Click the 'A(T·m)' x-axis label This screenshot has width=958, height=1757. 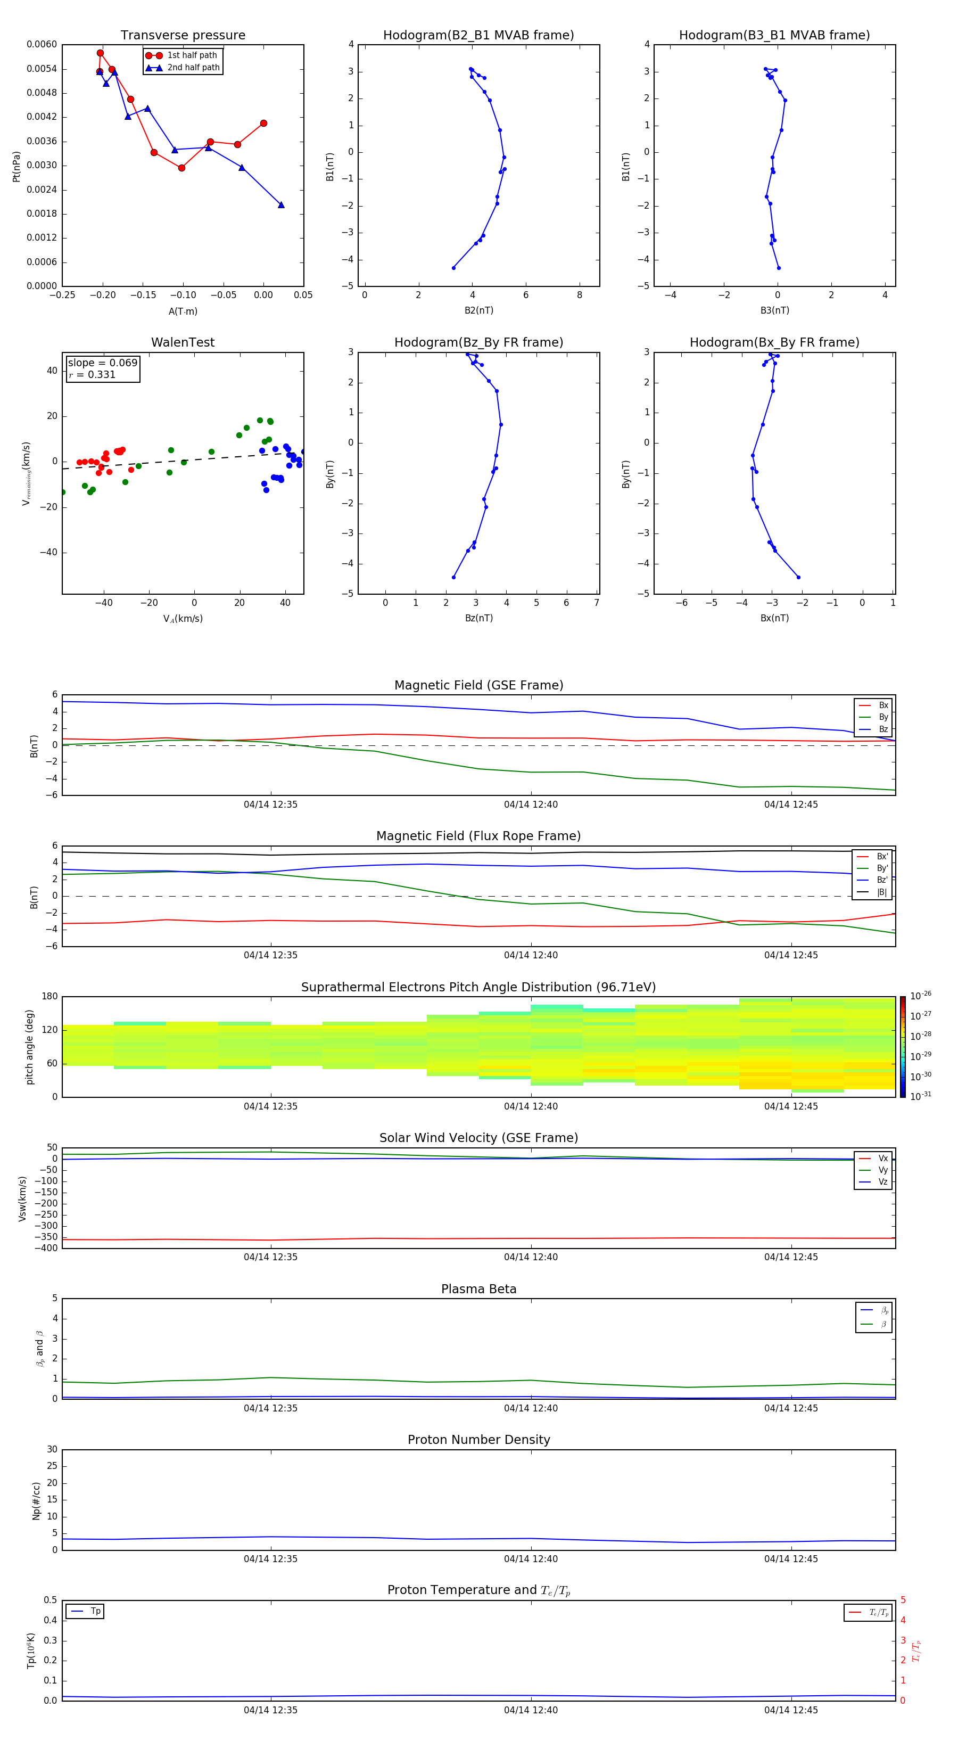pos(183,311)
